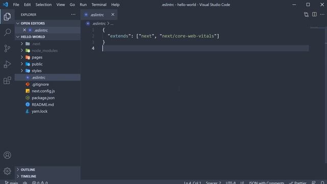This screenshot has height=184, width=327.
Task: Click the public folder icon
Action: click(28, 64)
